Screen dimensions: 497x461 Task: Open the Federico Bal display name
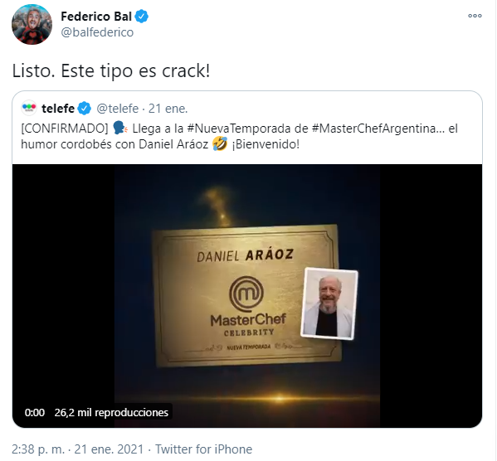tap(96, 17)
